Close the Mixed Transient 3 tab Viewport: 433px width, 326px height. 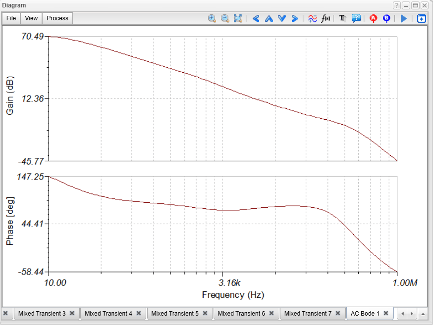click(72, 313)
